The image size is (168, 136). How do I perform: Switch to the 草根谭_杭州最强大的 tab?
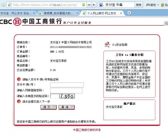pos(59,13)
